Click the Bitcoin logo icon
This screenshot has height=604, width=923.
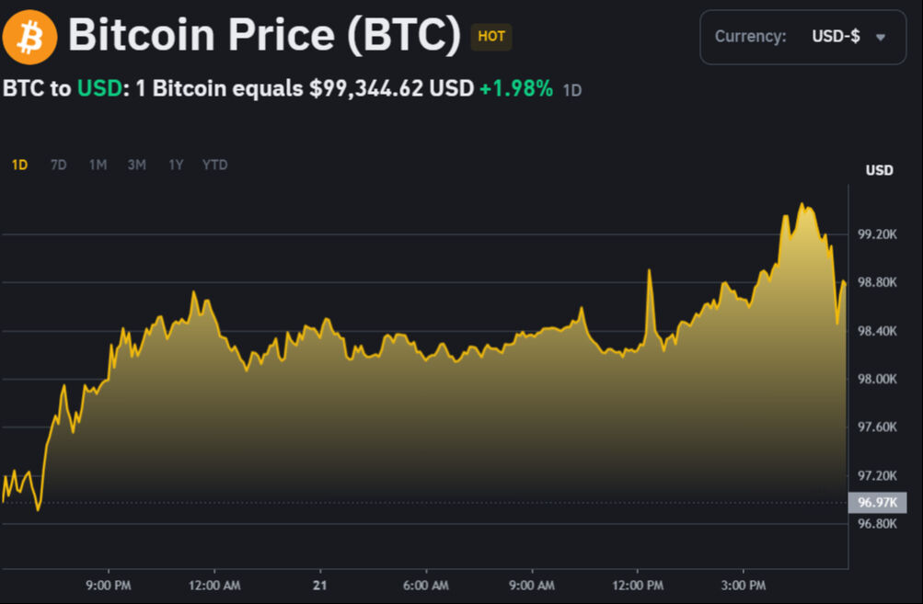tap(30, 35)
